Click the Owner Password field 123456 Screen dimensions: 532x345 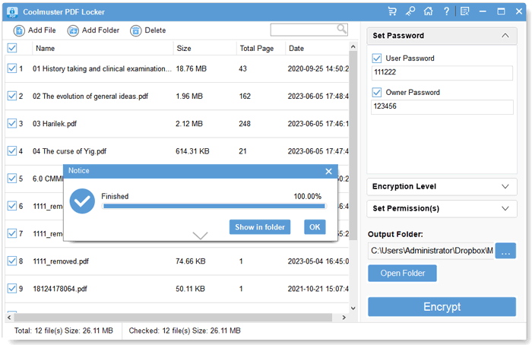pos(442,107)
